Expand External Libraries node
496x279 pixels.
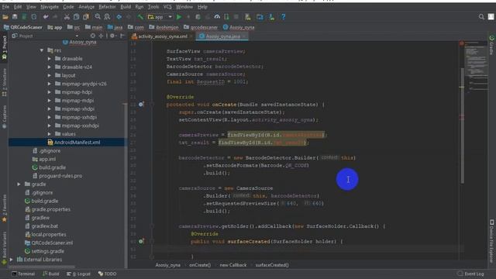pos(12,260)
